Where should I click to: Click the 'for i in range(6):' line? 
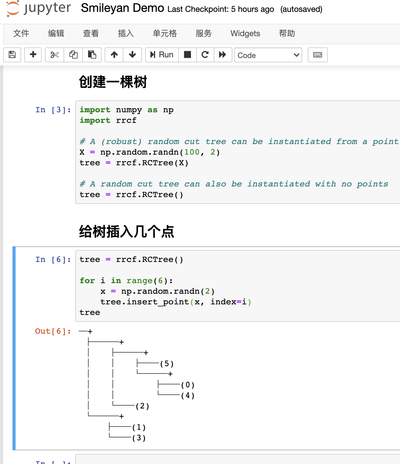coord(126,281)
